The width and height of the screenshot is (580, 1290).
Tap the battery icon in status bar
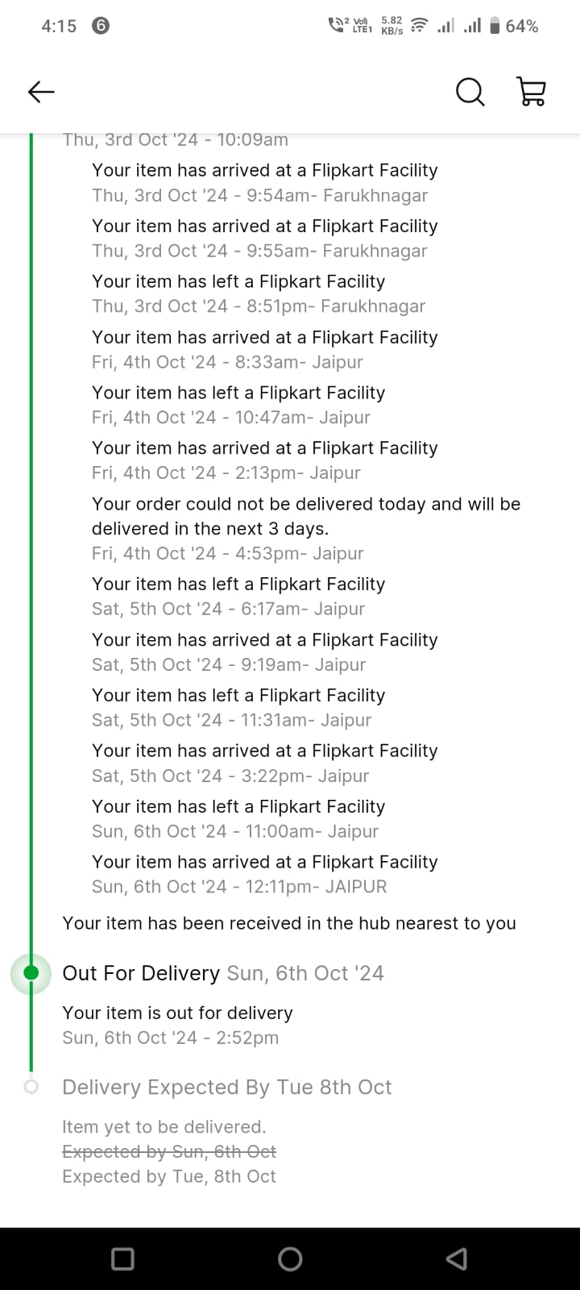[x=495, y=26]
